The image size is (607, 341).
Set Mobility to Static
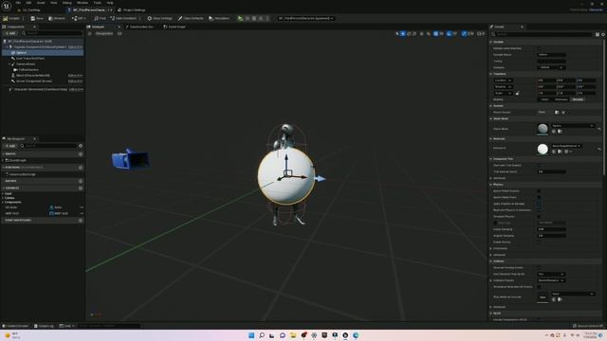[x=544, y=99]
